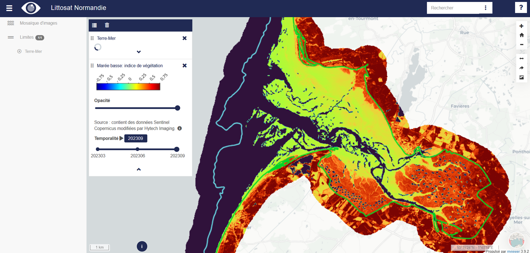Click the opacity slider handle
Screen dimensions: 530x253
click(177, 108)
